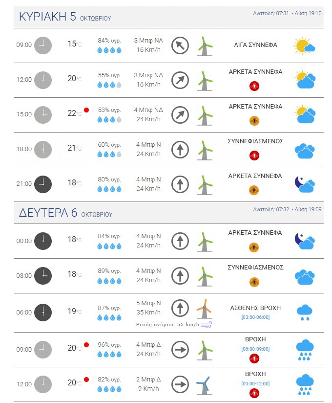Click the humidity droplets under 60% υγρ.
This screenshot has width=332, height=403.
point(109,154)
